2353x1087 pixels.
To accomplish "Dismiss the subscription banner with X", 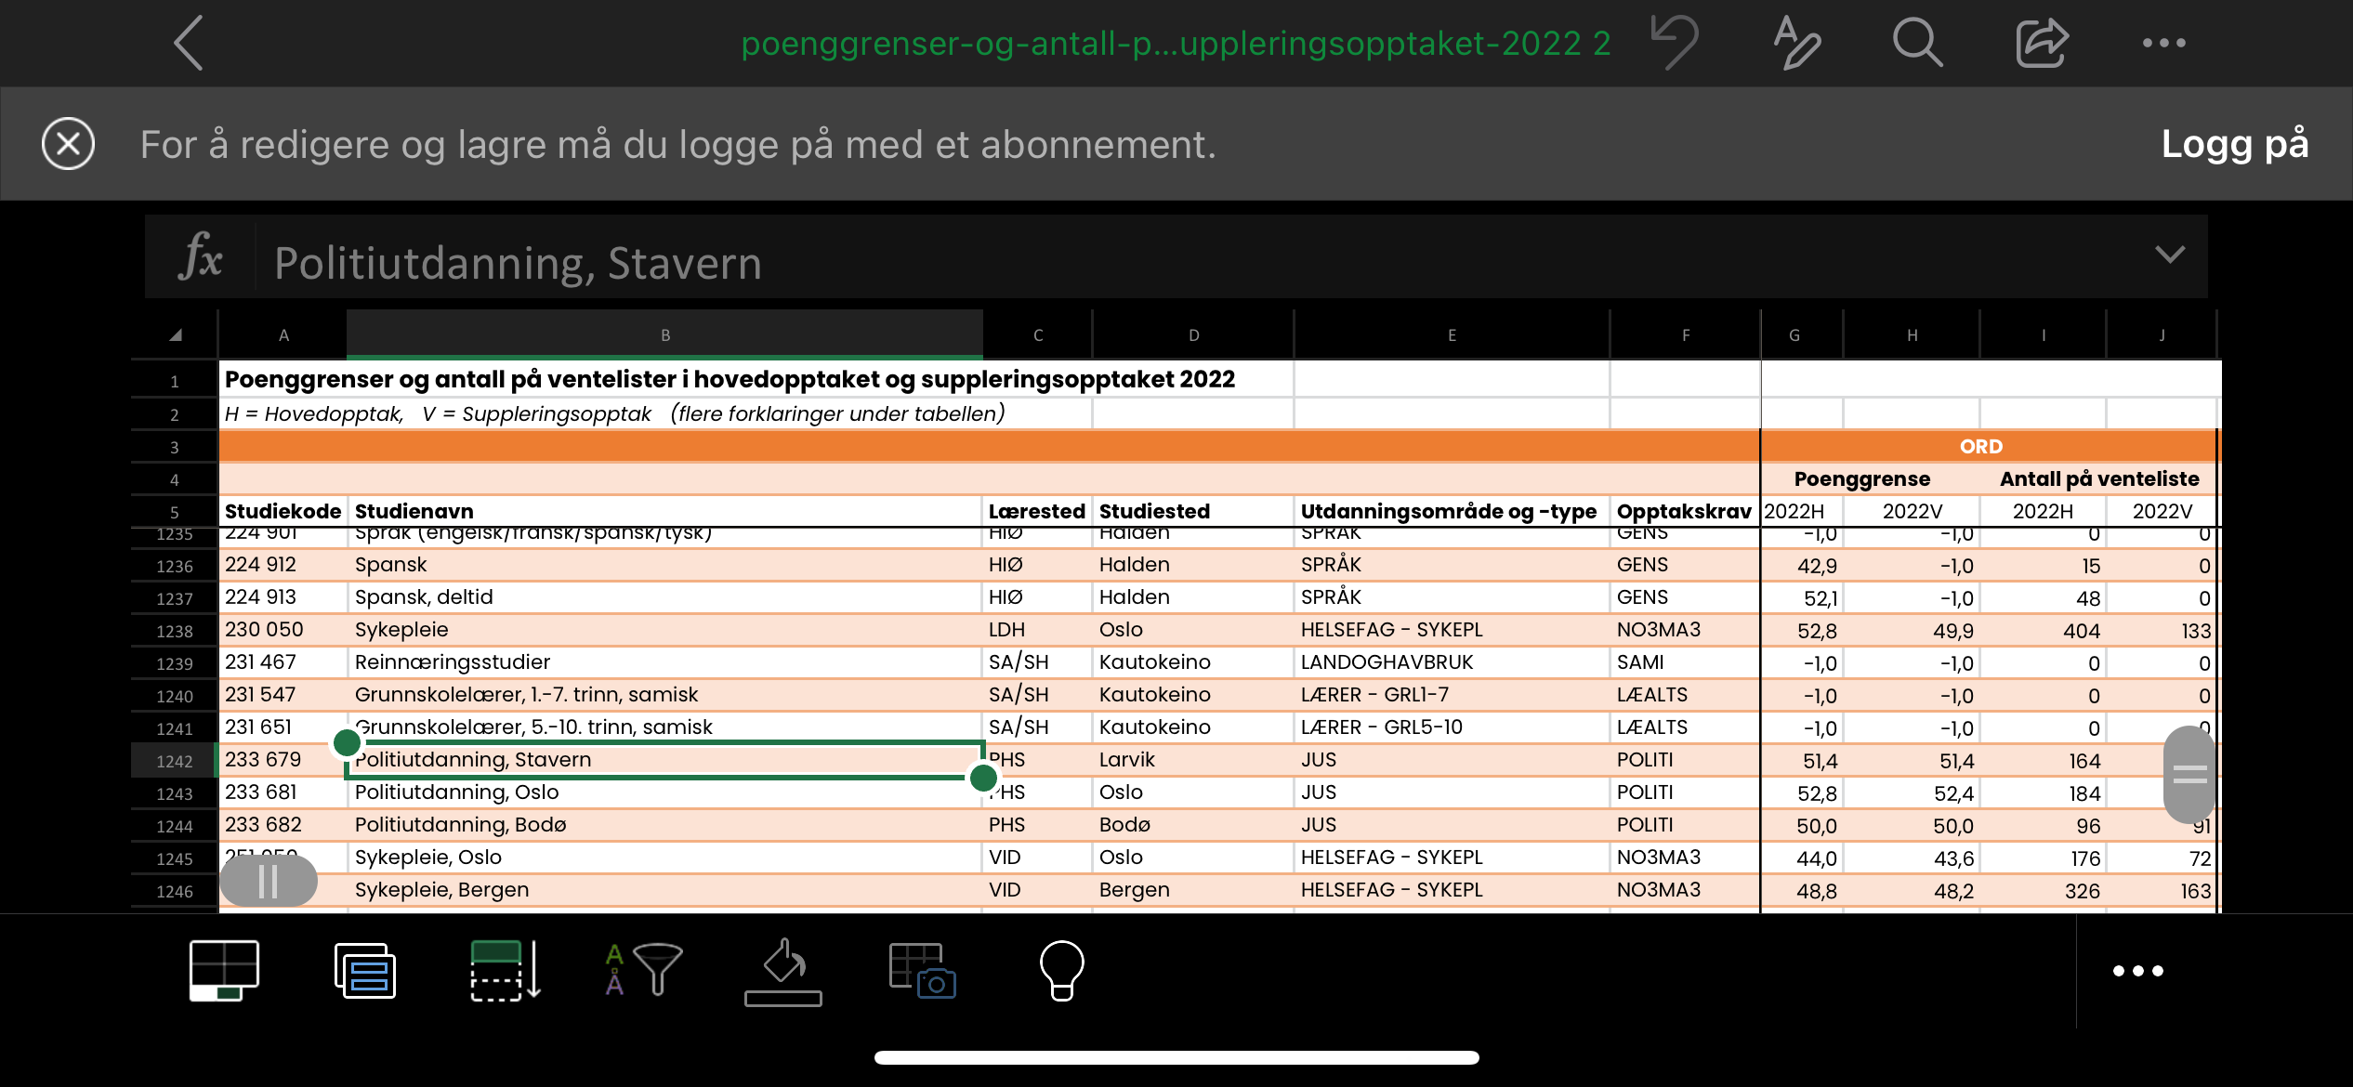I will [x=68, y=144].
